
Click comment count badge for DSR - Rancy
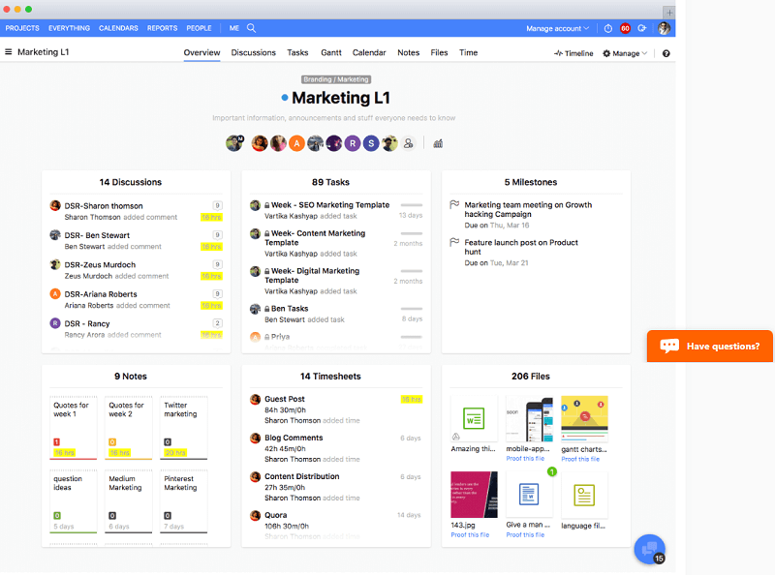pyautogui.click(x=217, y=323)
